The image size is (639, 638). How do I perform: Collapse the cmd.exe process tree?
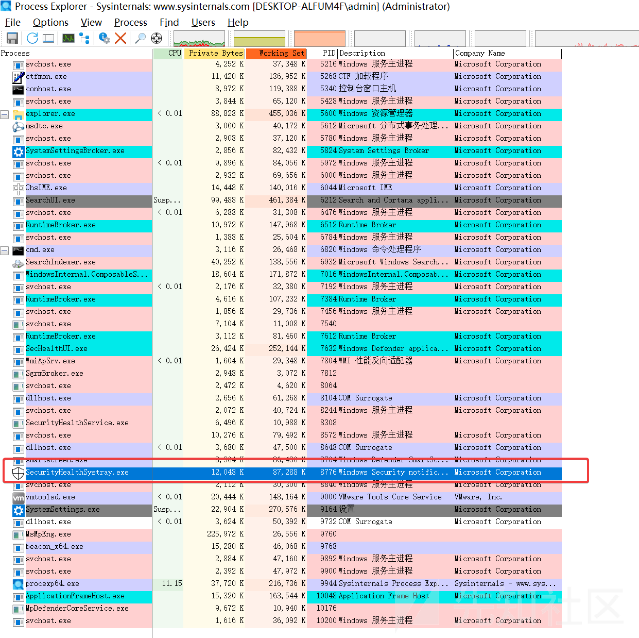5,250
